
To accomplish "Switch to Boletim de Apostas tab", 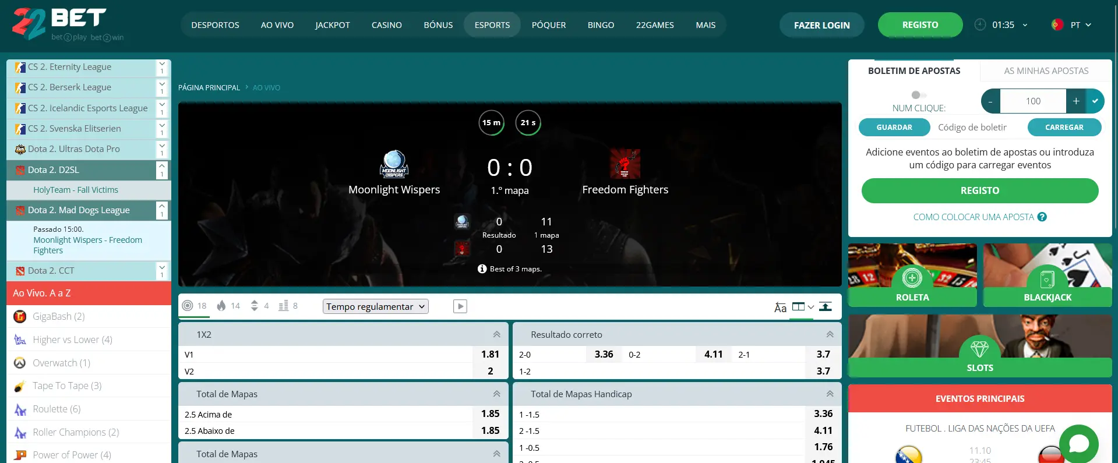I will coord(914,70).
